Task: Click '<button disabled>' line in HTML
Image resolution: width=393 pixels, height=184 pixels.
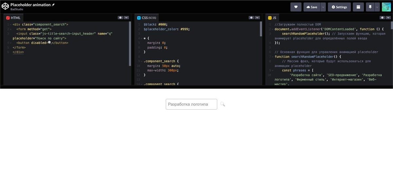Action: pos(42,43)
